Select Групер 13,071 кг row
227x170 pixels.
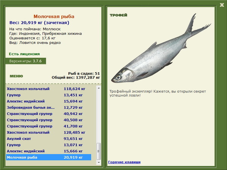tap(48, 145)
